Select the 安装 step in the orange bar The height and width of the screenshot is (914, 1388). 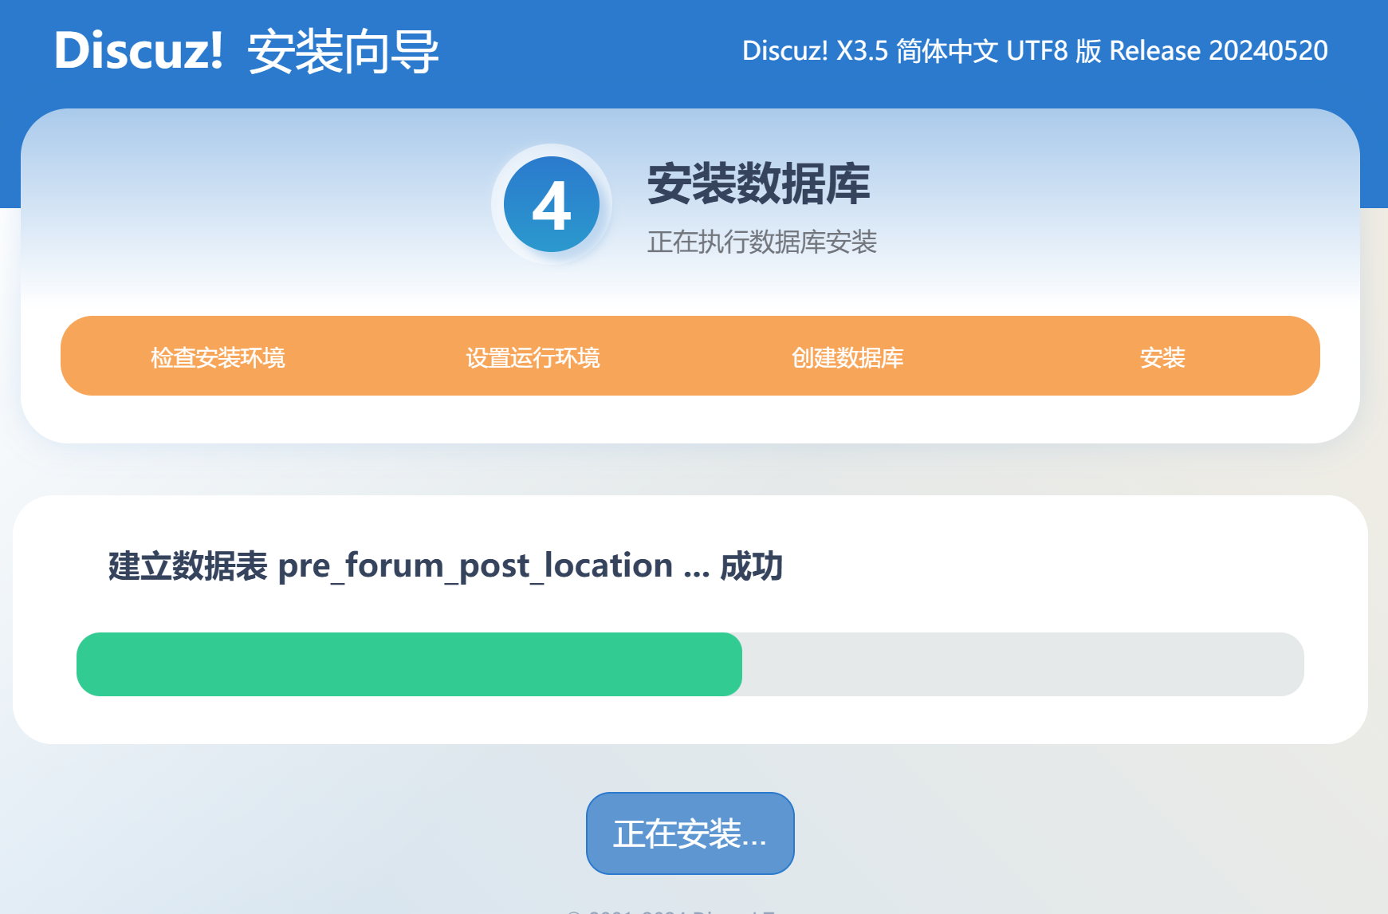[1162, 357]
